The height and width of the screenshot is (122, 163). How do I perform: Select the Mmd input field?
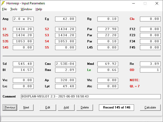(108, 64)
